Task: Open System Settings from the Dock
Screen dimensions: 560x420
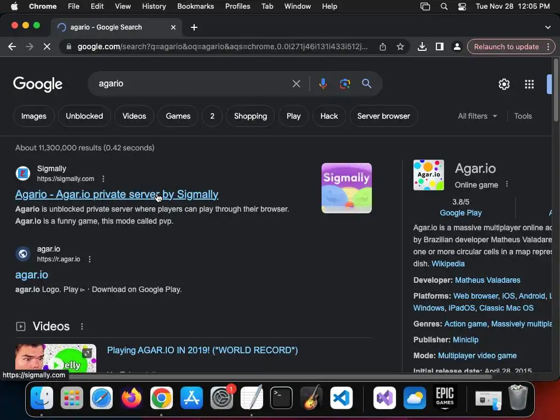Action: click(222, 398)
